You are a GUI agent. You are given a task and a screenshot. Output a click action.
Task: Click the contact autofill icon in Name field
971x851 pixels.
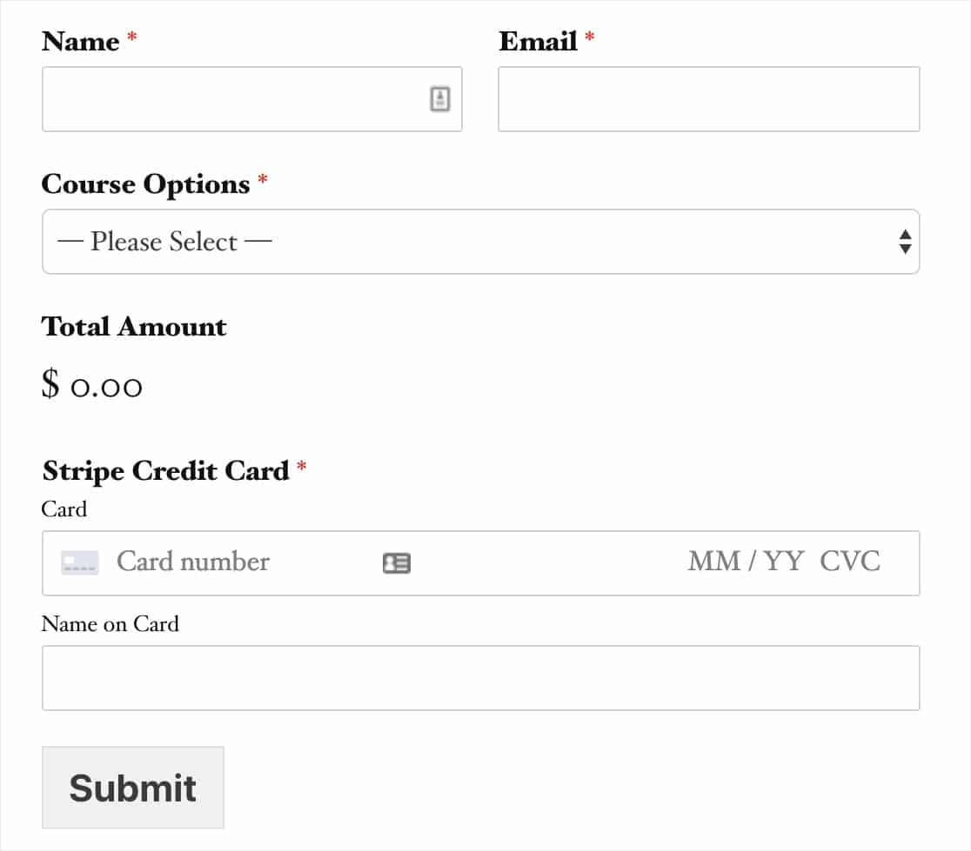pos(440,99)
